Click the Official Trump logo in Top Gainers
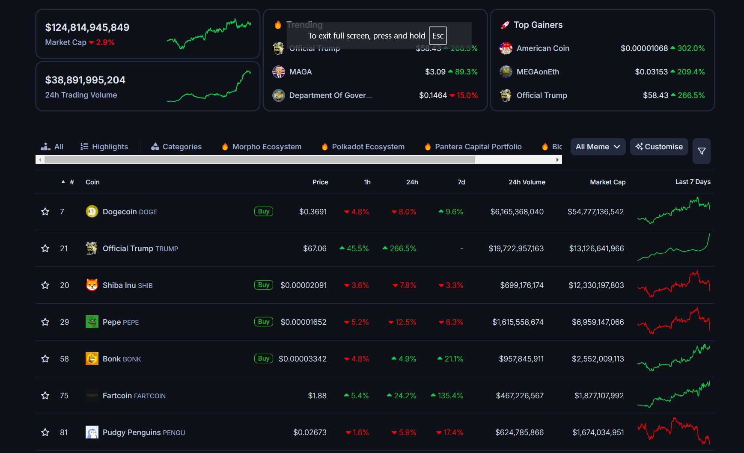The height and width of the screenshot is (453, 744). [506, 95]
